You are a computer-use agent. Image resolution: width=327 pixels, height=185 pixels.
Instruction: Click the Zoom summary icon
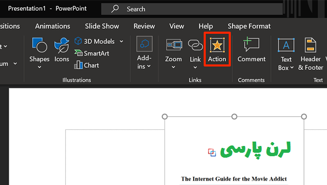pos(174,45)
